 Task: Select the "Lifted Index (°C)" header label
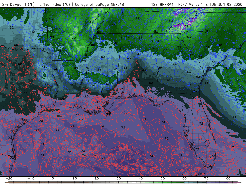tap(55, 5)
